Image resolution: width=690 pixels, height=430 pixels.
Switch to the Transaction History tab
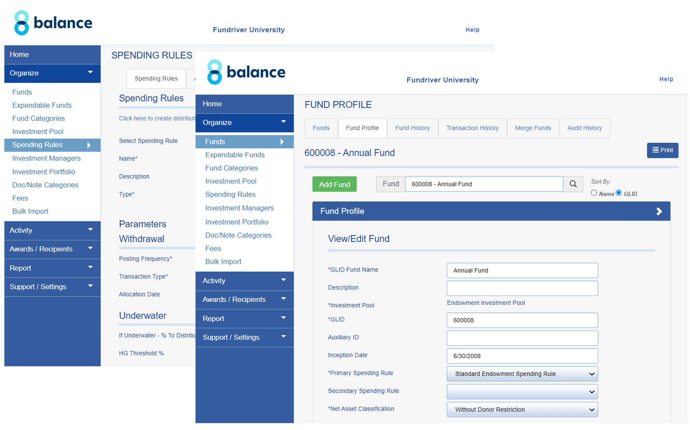(x=472, y=128)
